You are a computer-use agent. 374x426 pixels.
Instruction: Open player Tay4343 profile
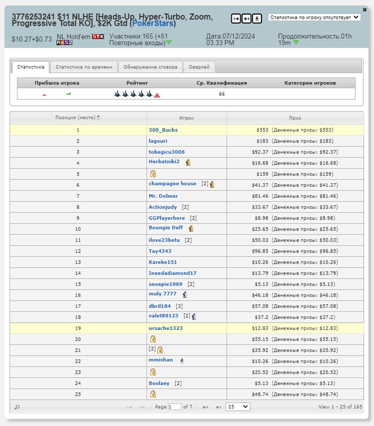160,251
